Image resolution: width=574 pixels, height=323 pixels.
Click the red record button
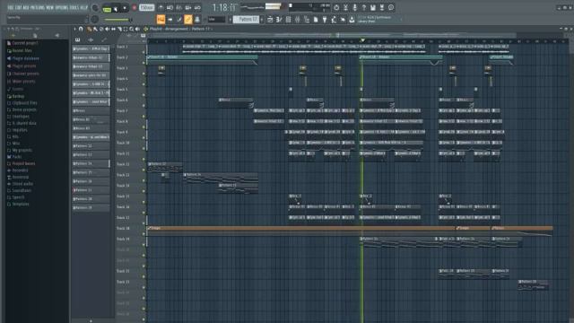pyautogui.click(x=135, y=8)
